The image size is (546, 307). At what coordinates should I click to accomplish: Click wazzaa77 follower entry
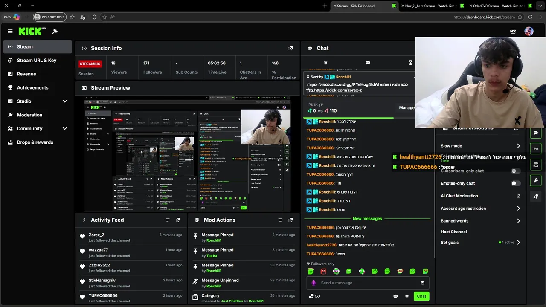[x=131, y=252]
